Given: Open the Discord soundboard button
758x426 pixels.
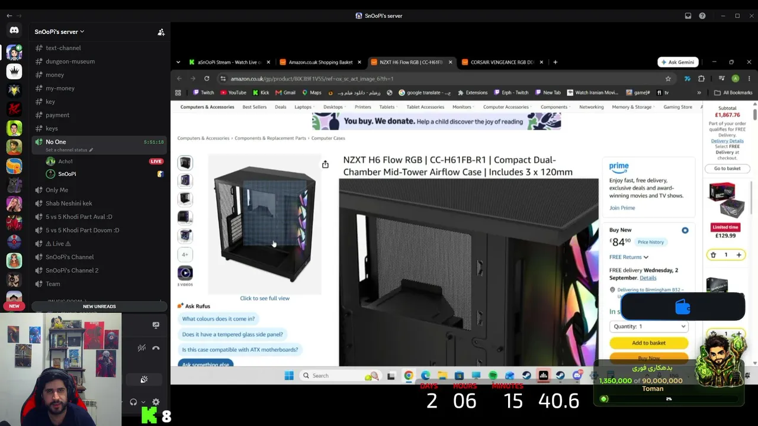Looking at the screenshot, I should (x=144, y=379).
